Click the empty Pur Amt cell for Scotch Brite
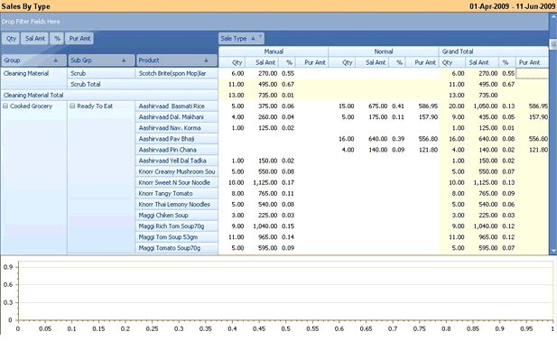557x341 pixels. click(532, 73)
